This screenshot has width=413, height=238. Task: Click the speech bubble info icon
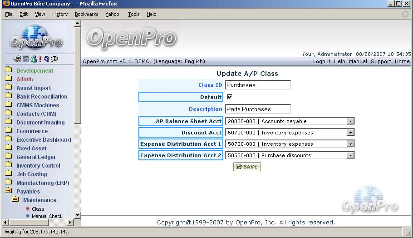pyautogui.click(x=54, y=59)
